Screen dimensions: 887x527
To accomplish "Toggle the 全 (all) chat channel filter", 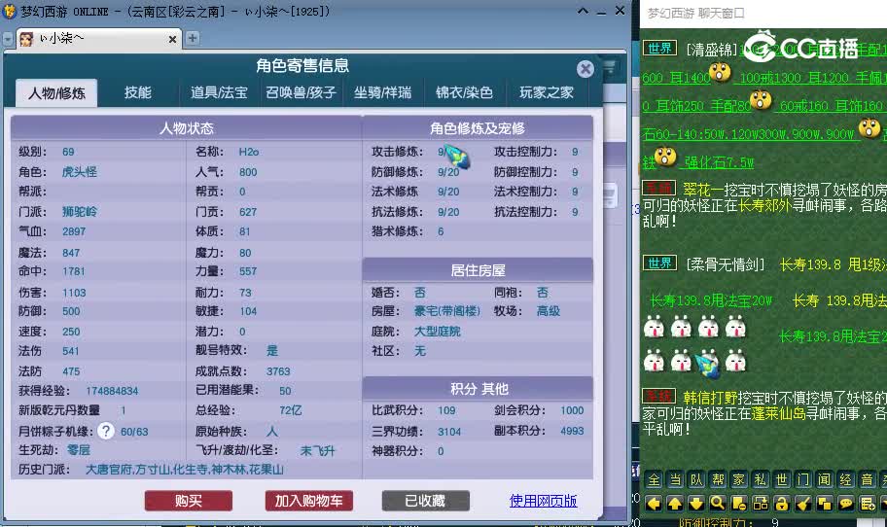I will tap(654, 480).
